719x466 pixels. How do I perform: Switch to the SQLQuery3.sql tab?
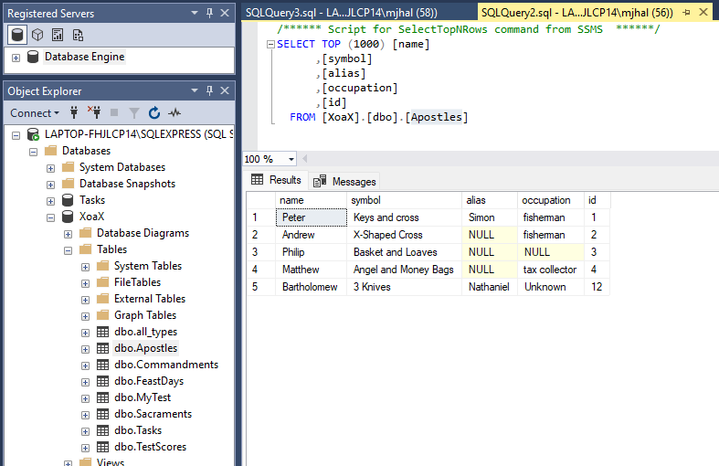[x=341, y=12]
